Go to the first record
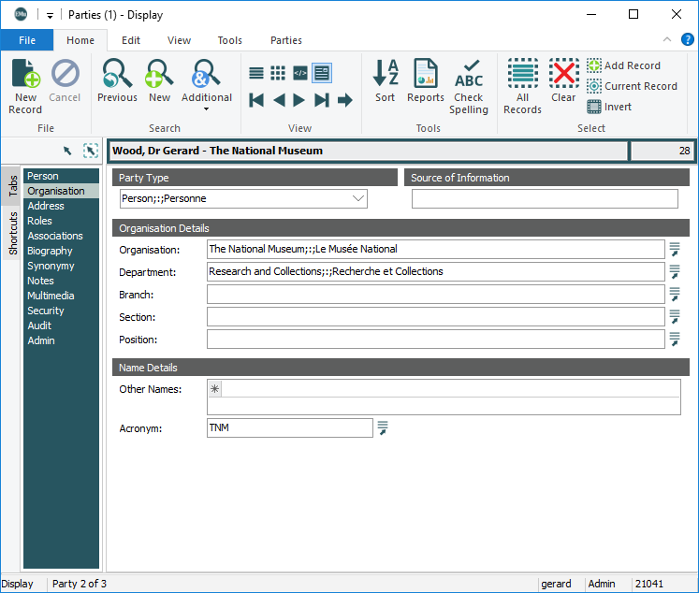Screen dimensions: 699x593 coord(256,100)
